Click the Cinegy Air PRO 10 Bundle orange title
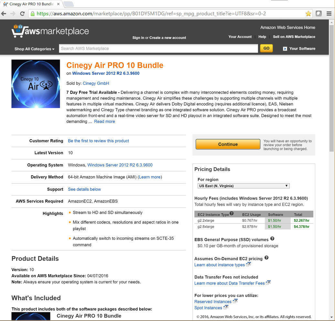 pos(115,65)
